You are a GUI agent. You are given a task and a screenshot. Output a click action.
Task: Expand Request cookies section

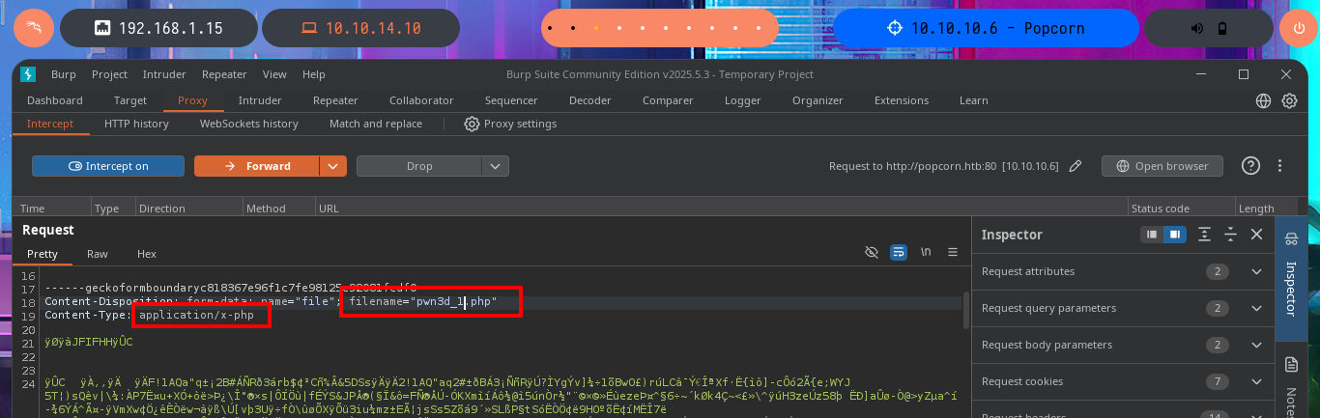1122,381
